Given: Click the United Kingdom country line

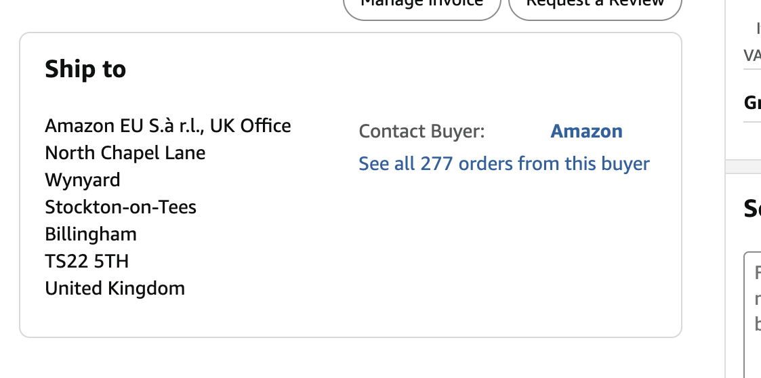Looking at the screenshot, I should [x=115, y=289].
